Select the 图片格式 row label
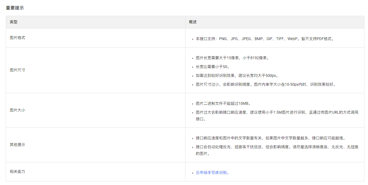 coord(17,38)
